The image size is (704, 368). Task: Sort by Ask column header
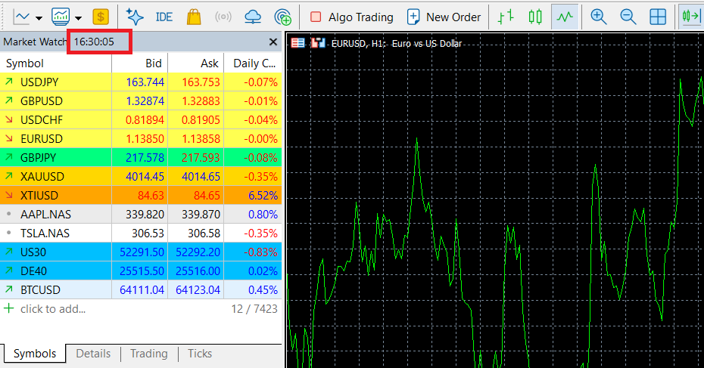[x=196, y=63]
